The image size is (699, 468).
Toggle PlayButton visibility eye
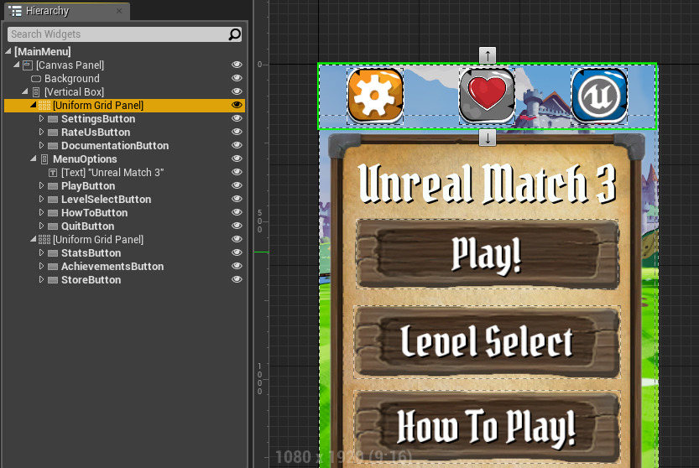point(237,185)
